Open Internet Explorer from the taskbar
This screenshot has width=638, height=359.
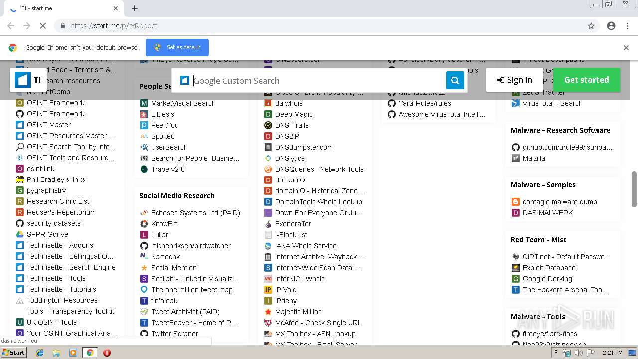coord(40,353)
